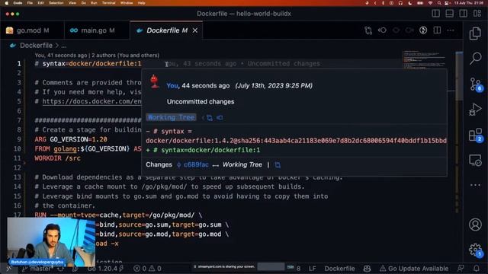The height and width of the screenshot is (274, 488).
Task: Open the Search view in activity bar
Action: pyautogui.click(x=475, y=59)
